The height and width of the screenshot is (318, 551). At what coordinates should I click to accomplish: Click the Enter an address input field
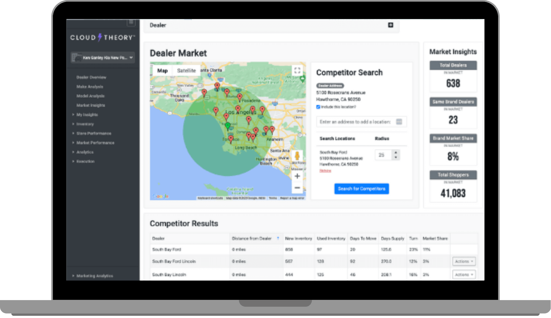point(361,122)
